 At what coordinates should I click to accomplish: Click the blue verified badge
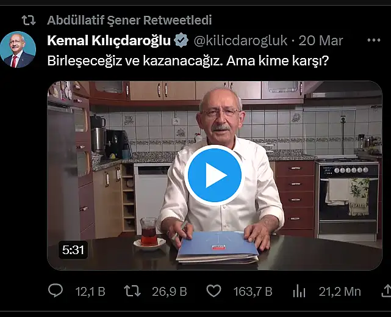click(181, 40)
